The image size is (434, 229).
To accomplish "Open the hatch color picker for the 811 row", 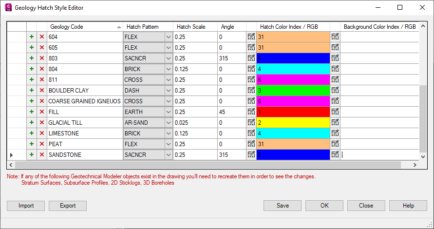I will tap(251, 80).
